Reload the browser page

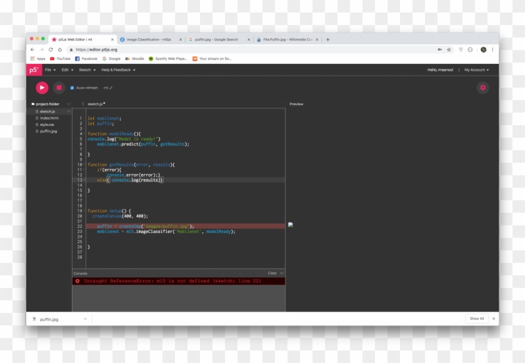point(50,49)
